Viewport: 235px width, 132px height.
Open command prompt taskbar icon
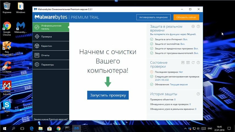67,128
